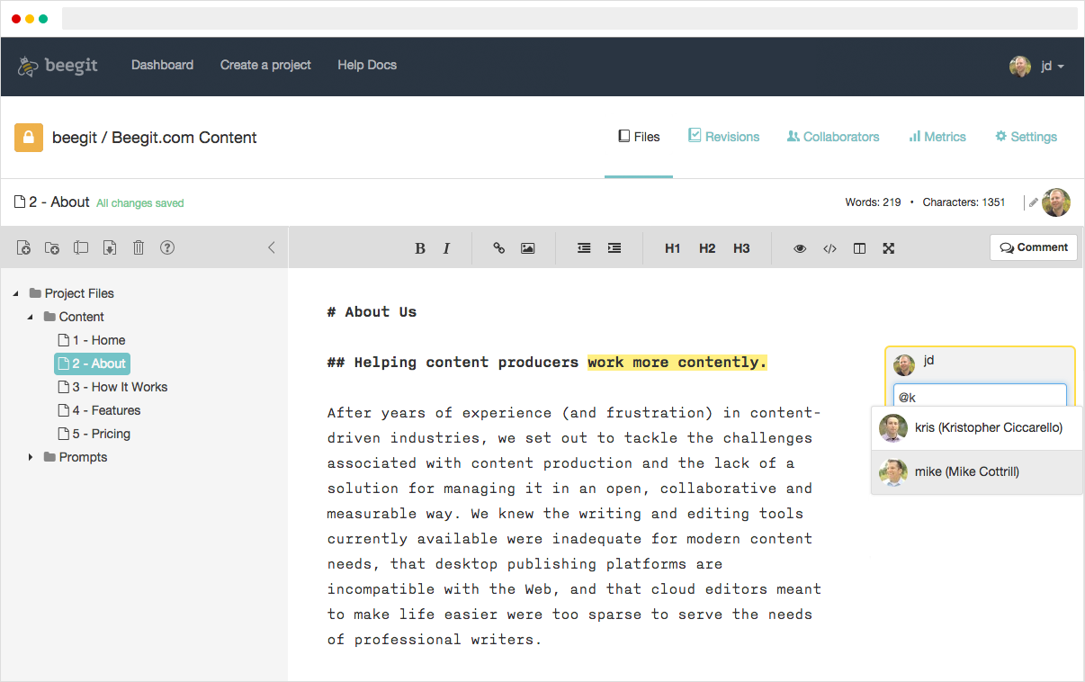The width and height of the screenshot is (1085, 682).
Task: Click the Characters: 1351 counter
Action: click(964, 202)
